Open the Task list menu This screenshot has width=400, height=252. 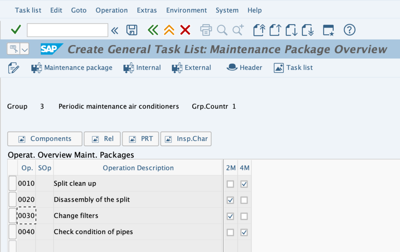tap(28, 10)
